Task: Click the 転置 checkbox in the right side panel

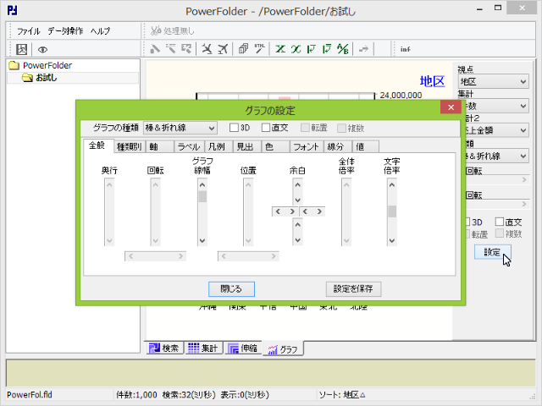Action: 467,233
